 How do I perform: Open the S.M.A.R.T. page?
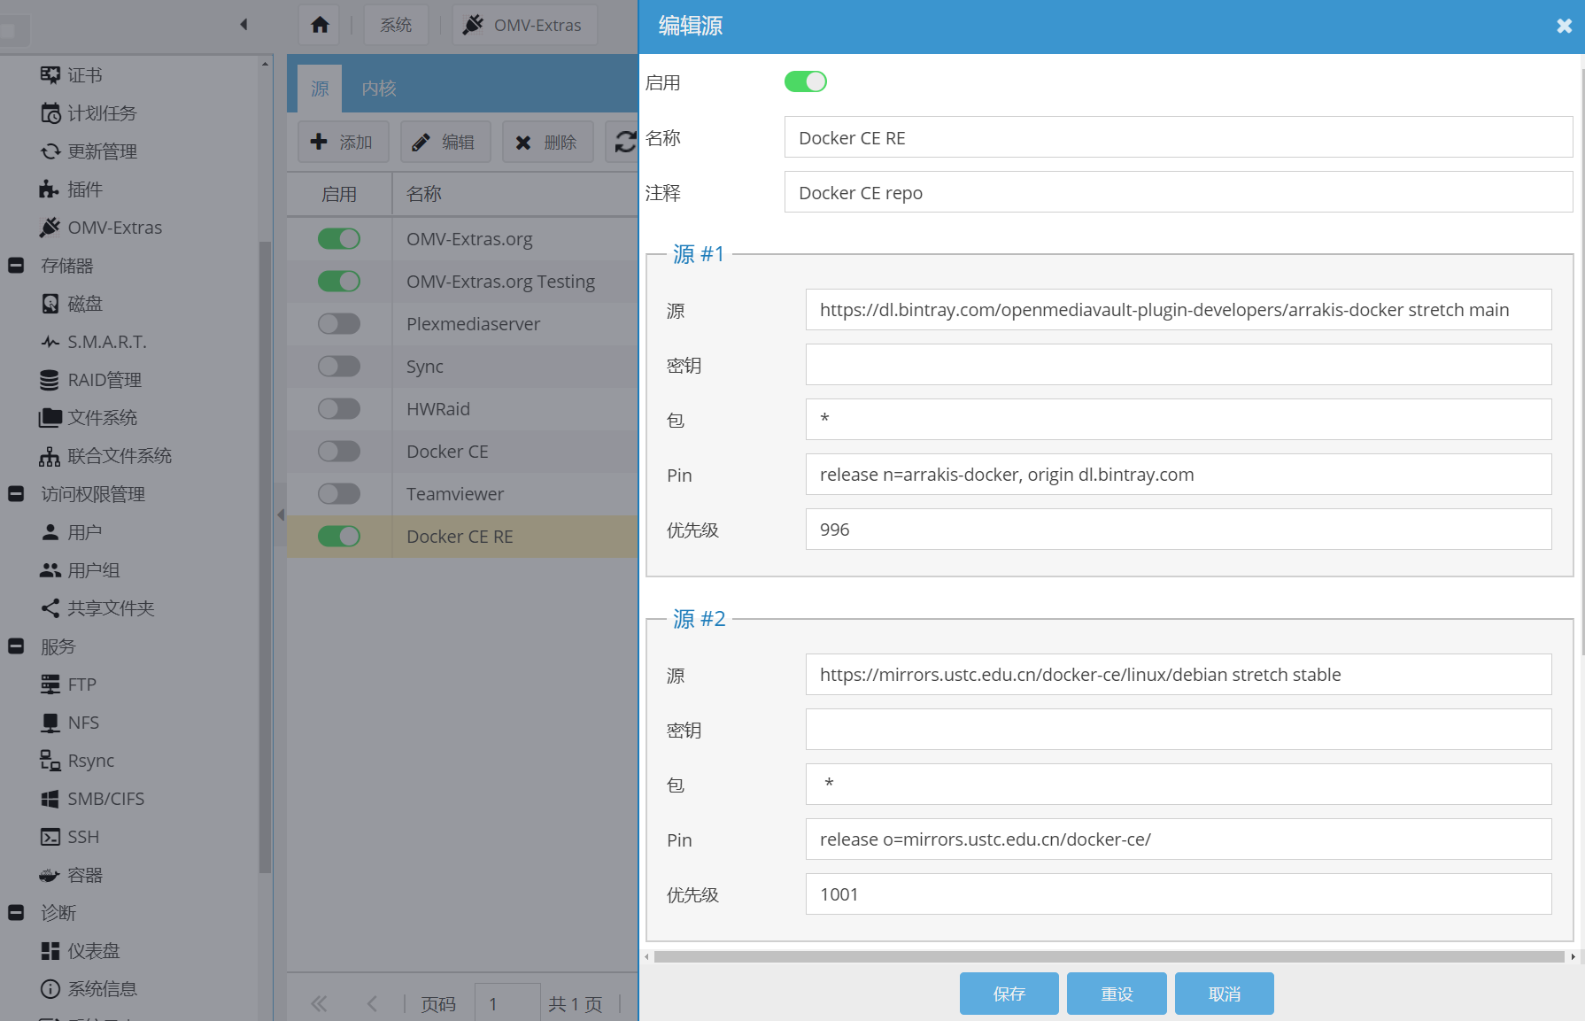[x=93, y=342]
